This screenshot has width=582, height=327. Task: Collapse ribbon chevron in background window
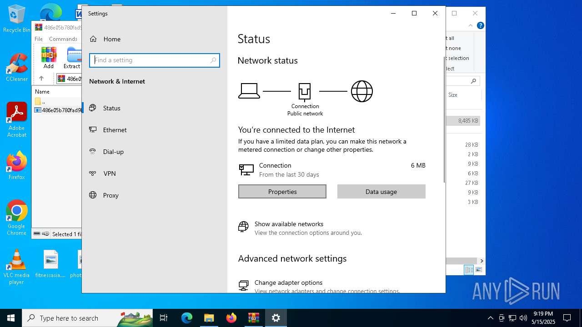(471, 25)
